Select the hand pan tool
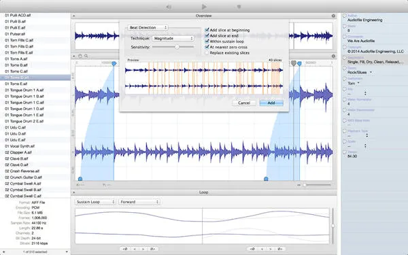The height and width of the screenshot is (255, 408). coord(80,56)
